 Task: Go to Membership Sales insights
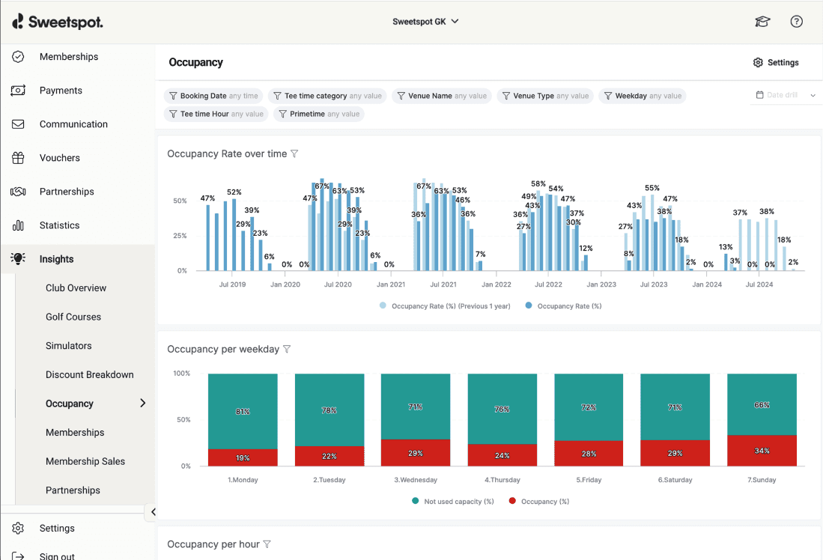coord(85,461)
